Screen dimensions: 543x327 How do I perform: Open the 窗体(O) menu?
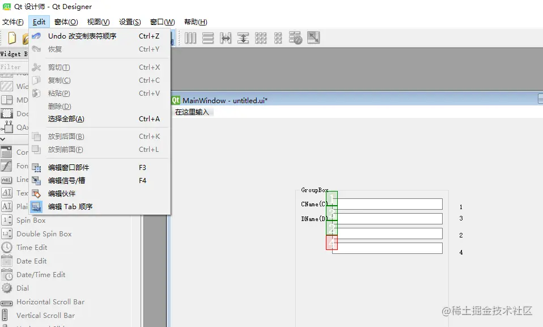click(x=66, y=22)
